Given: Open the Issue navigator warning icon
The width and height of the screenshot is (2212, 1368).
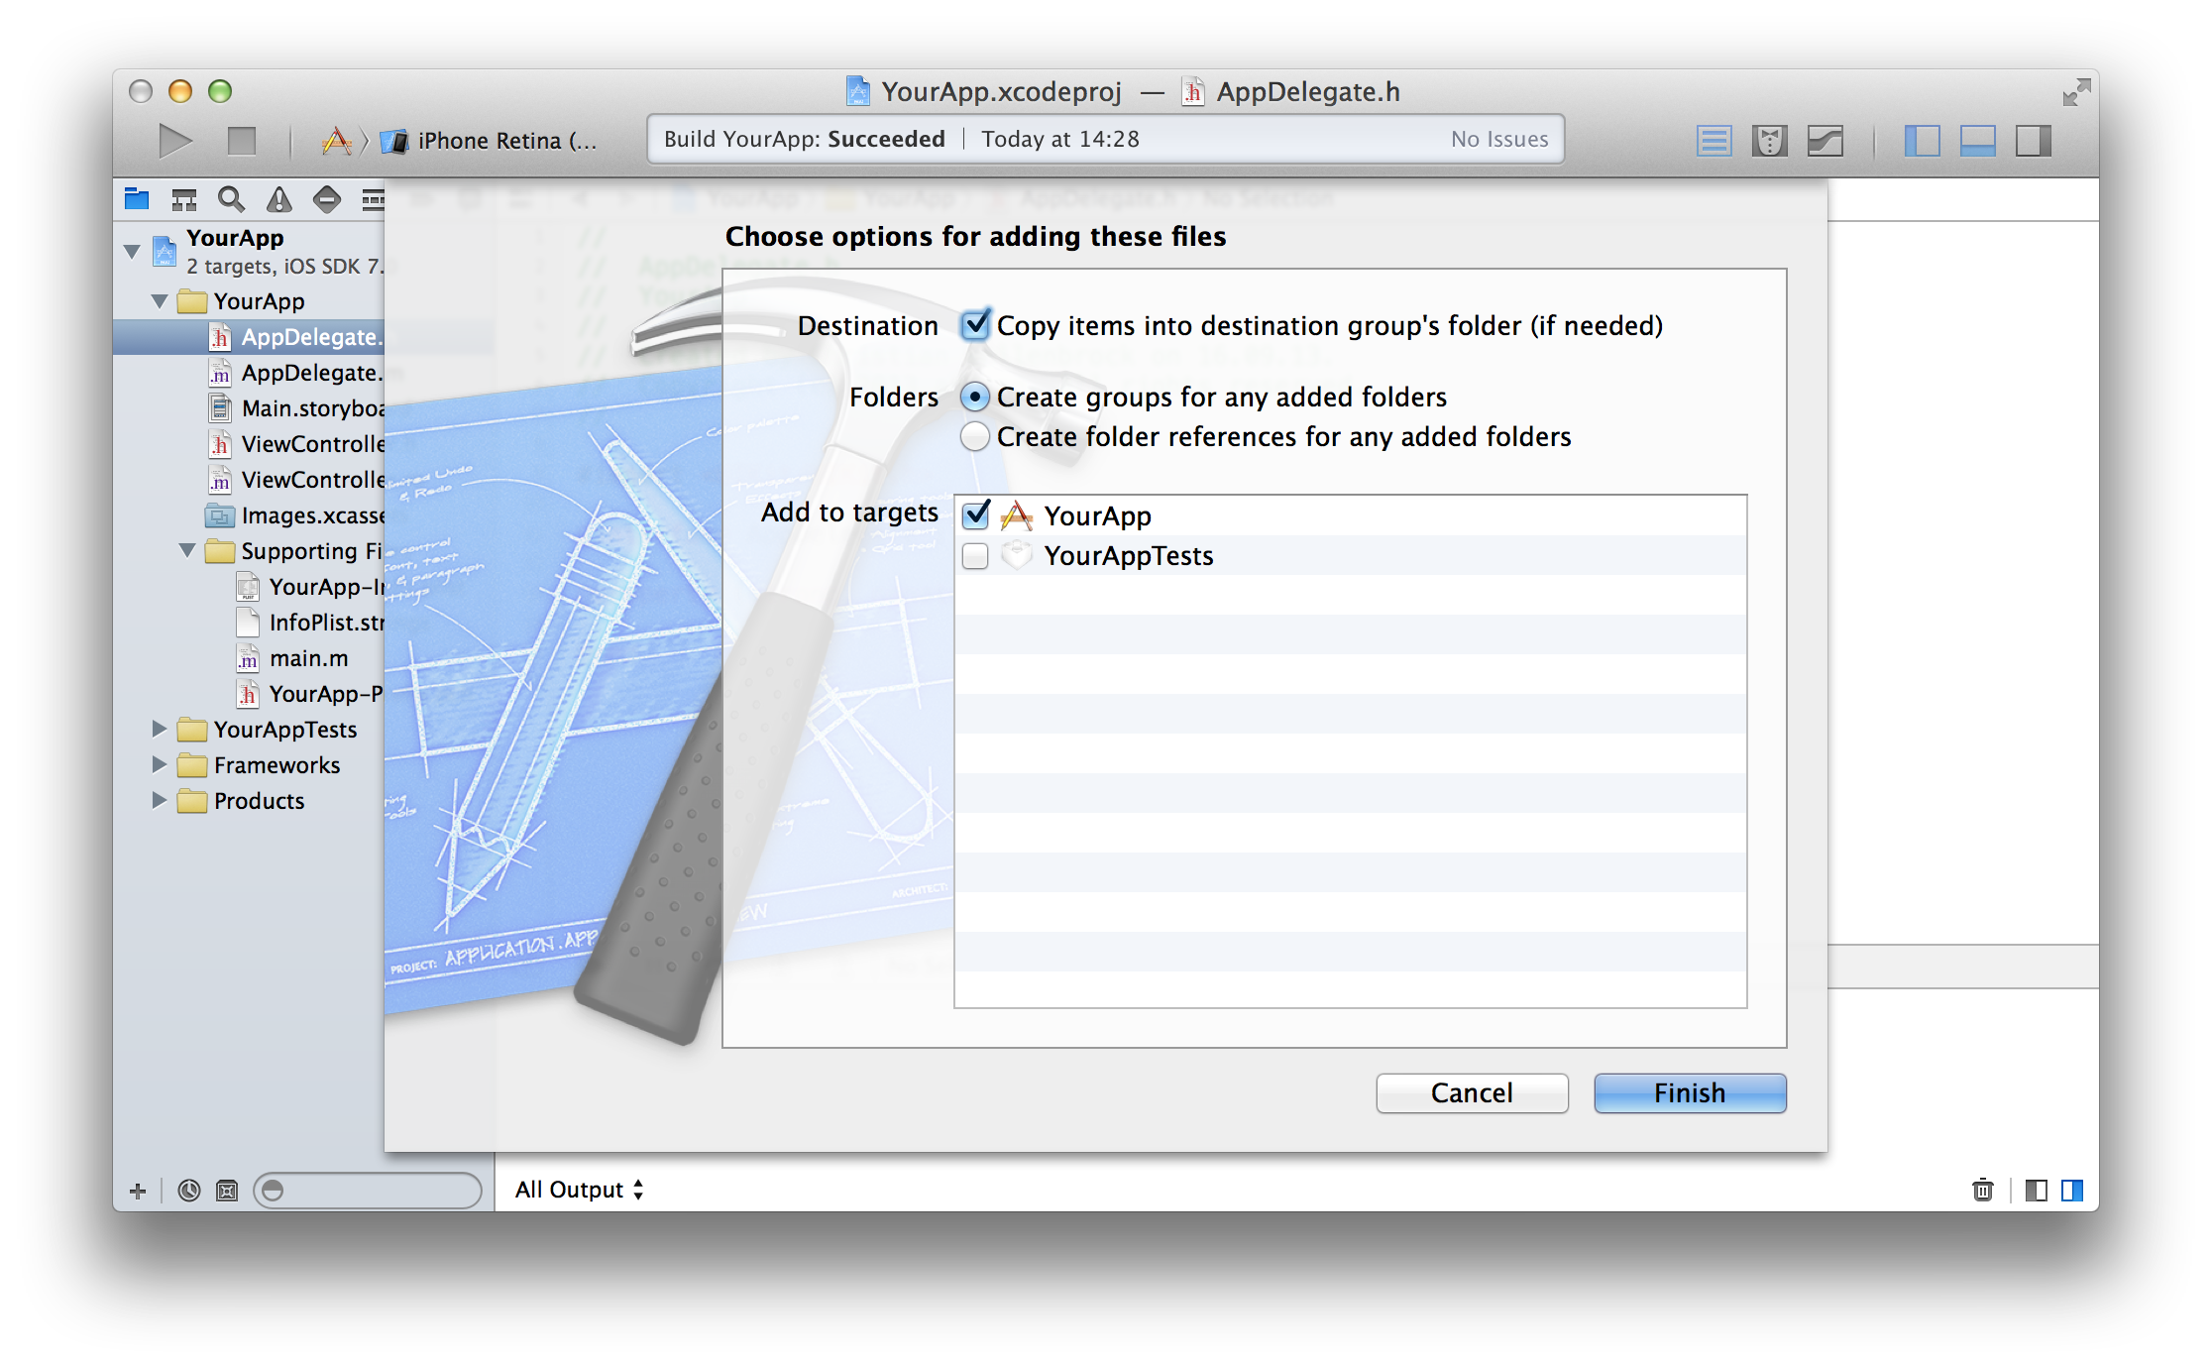Looking at the screenshot, I should tap(279, 199).
